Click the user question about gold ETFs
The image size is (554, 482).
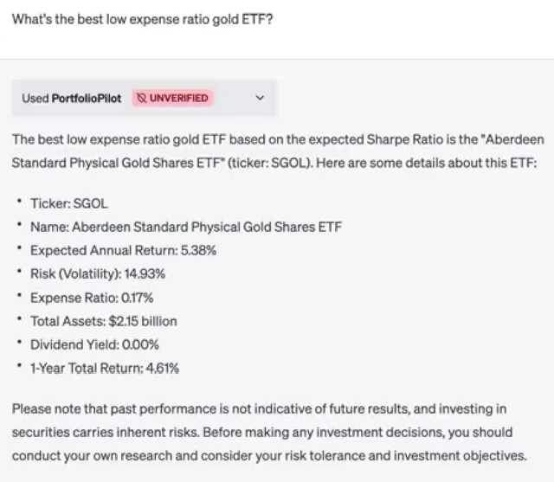coord(142,20)
